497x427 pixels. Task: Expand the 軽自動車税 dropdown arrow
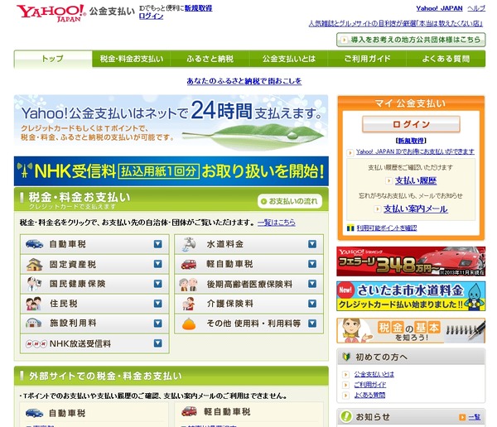(x=312, y=264)
